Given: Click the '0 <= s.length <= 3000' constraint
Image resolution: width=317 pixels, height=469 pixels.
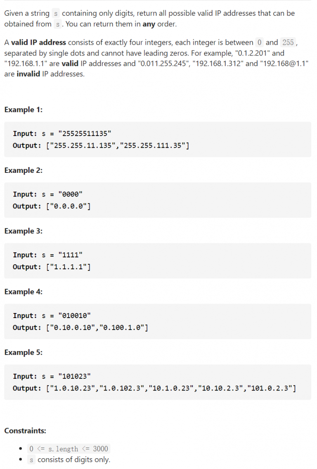Looking at the screenshot, I should tap(69, 449).
